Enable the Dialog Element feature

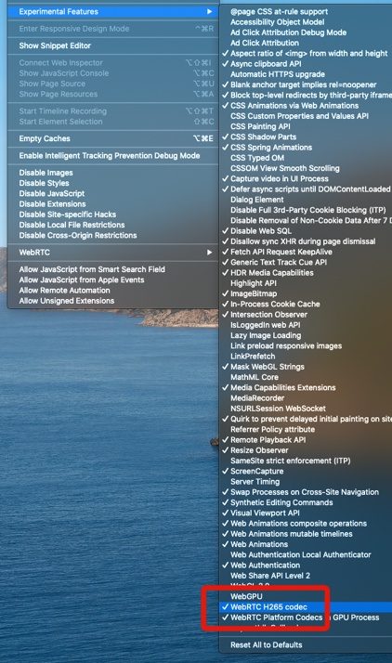pyautogui.click(x=306, y=200)
